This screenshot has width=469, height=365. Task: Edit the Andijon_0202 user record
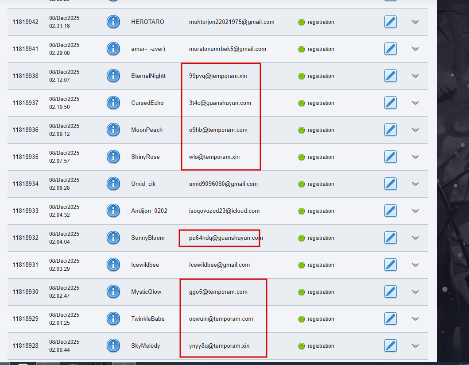[x=390, y=211]
